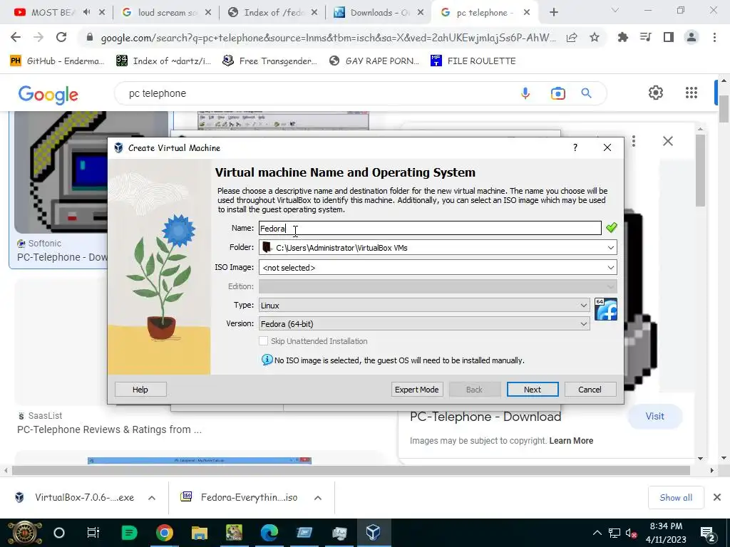Open Google quick settings gear
The image size is (730, 547).
point(656,93)
